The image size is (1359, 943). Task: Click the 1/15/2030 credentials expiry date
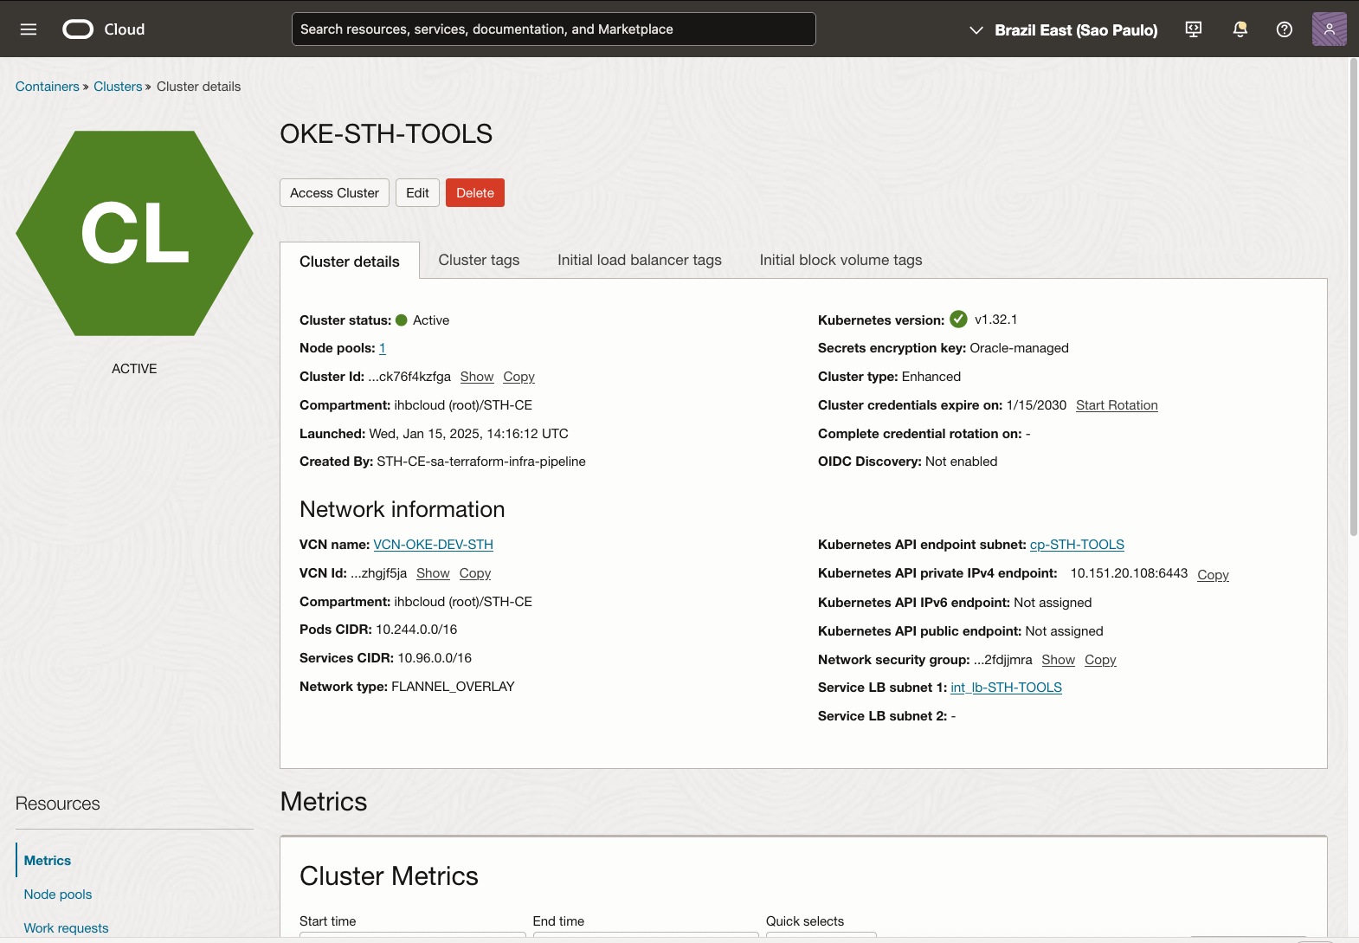1036,405
